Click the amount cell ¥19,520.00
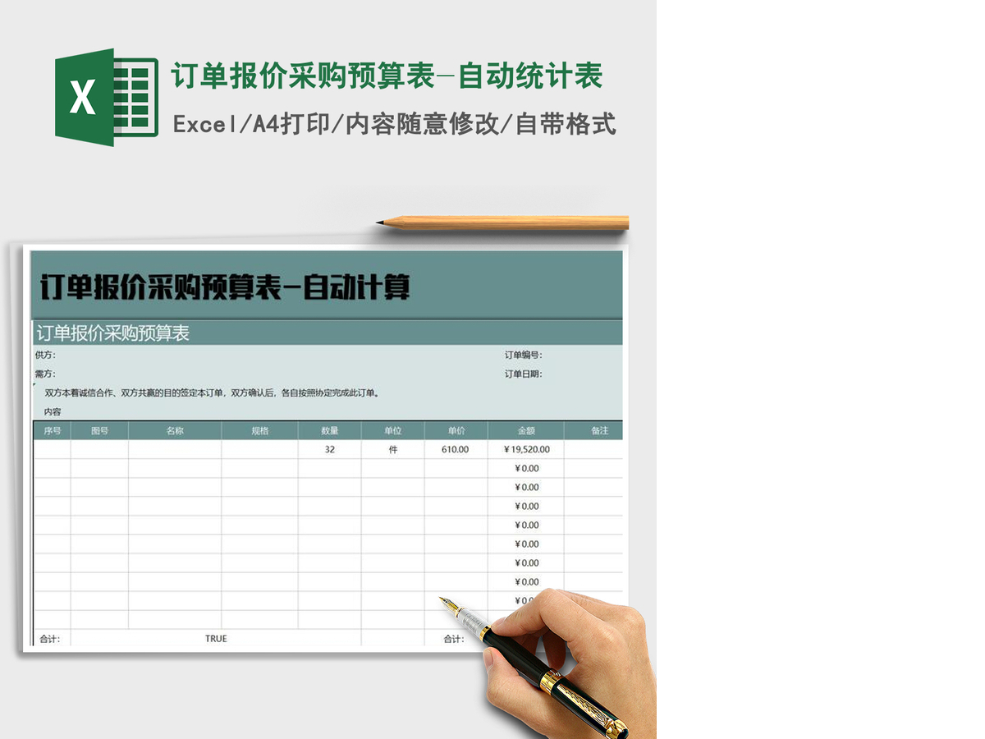Viewport: 985px width, 739px height. pos(526,450)
